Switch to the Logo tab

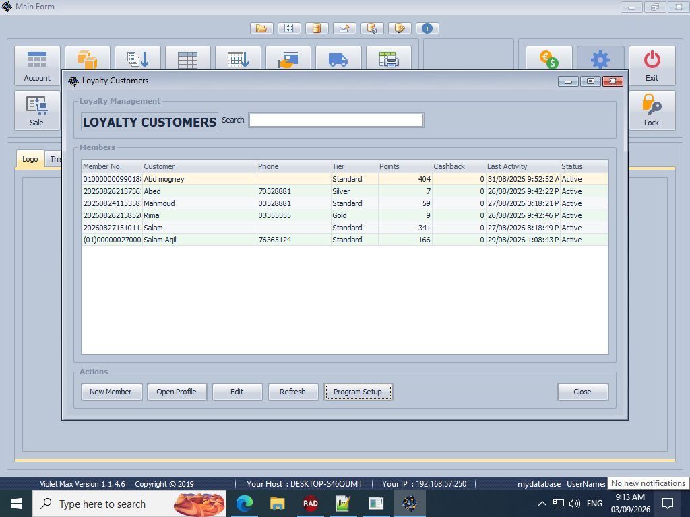(30, 159)
